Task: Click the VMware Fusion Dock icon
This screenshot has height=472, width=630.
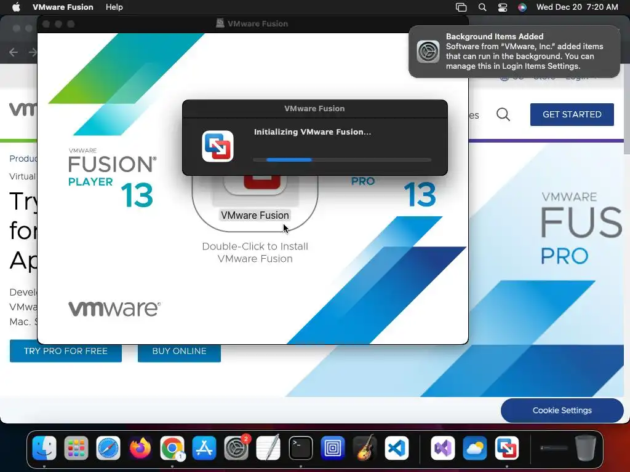Action: (x=507, y=448)
